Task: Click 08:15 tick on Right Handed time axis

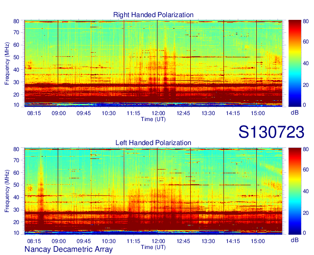Action: (34, 113)
